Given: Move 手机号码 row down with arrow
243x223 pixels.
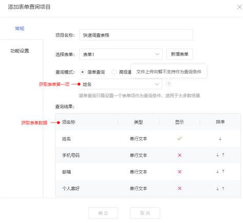Looking at the screenshot, I should click(x=217, y=155).
